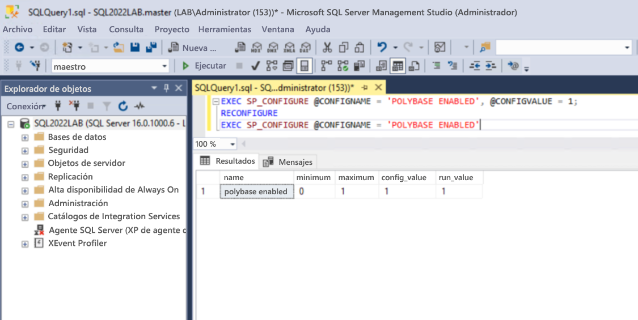
Task: Open the Herramientas menu
Action: (225, 29)
